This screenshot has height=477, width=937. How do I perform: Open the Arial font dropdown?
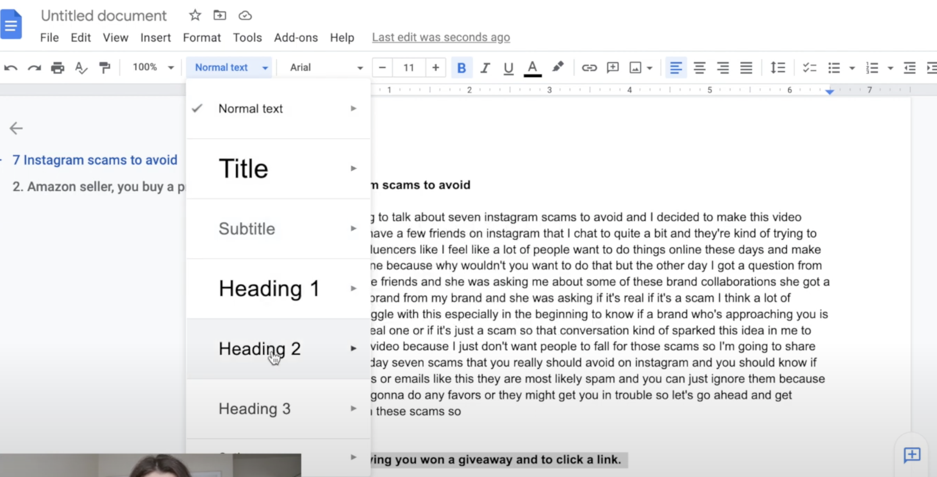326,67
